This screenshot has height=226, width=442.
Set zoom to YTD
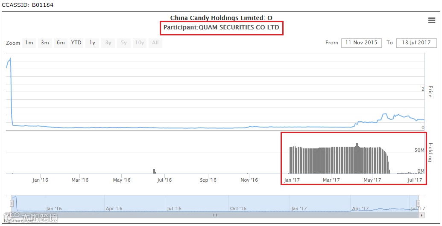click(x=76, y=43)
